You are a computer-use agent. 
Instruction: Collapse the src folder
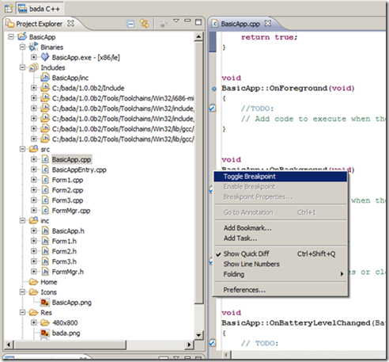(22, 149)
